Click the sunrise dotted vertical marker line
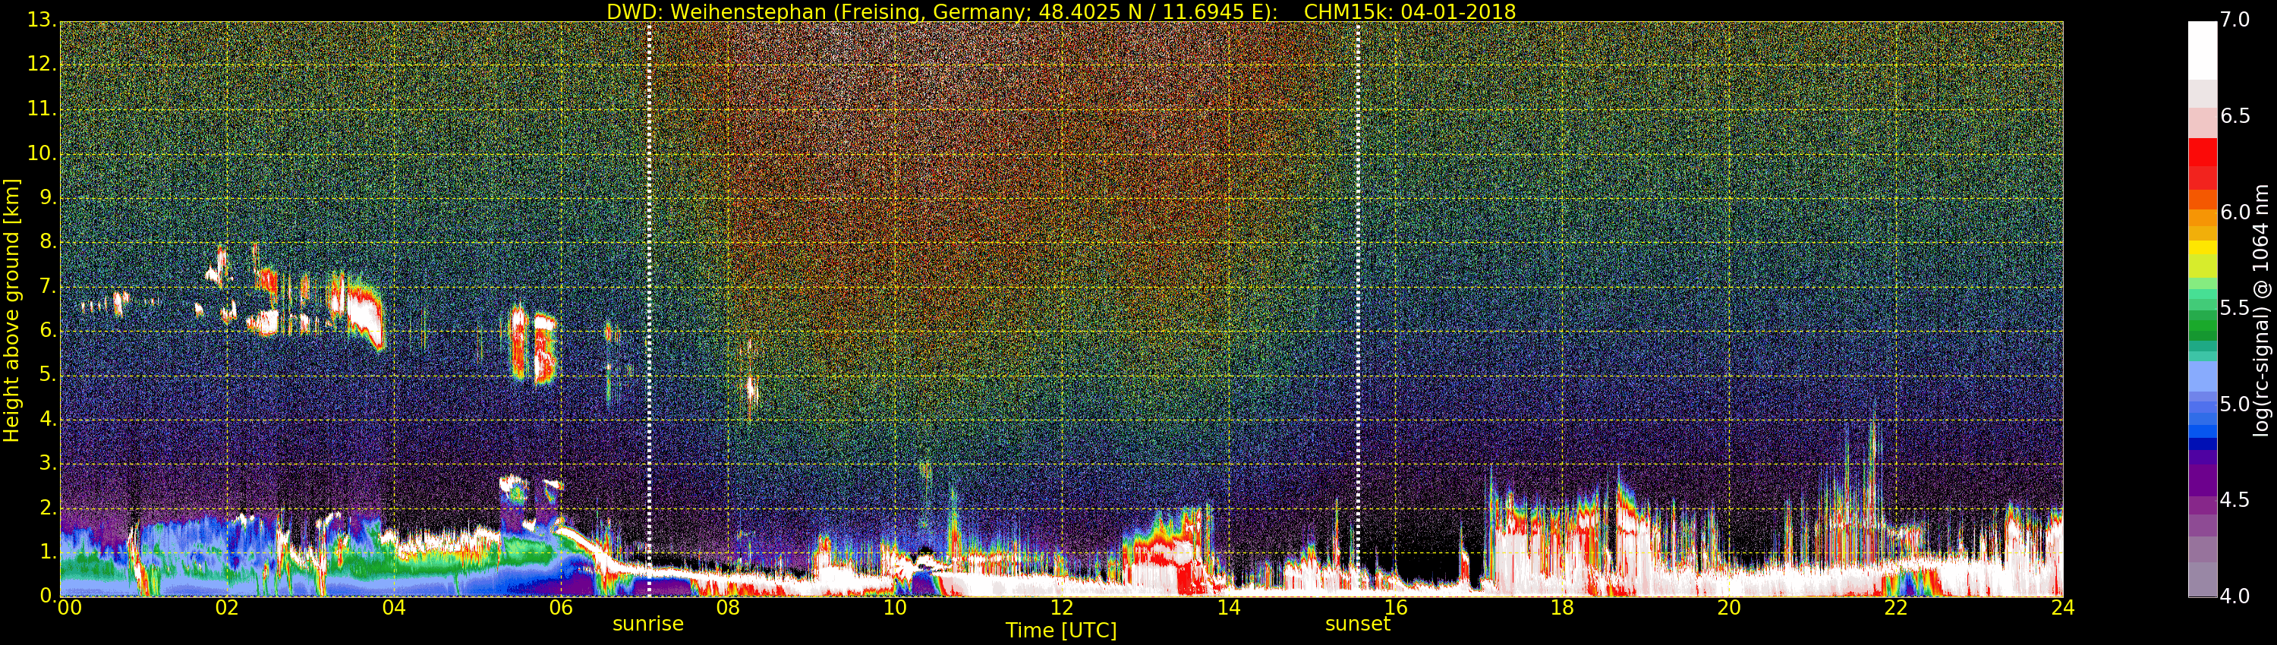Viewport: 2277px width, 645px height. (x=650, y=310)
